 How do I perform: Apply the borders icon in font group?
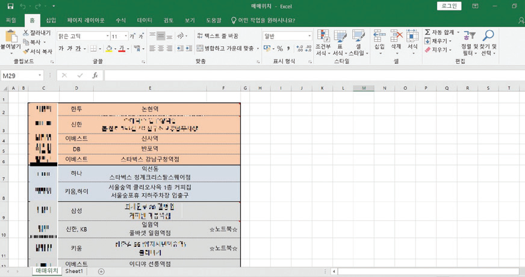pos(93,49)
